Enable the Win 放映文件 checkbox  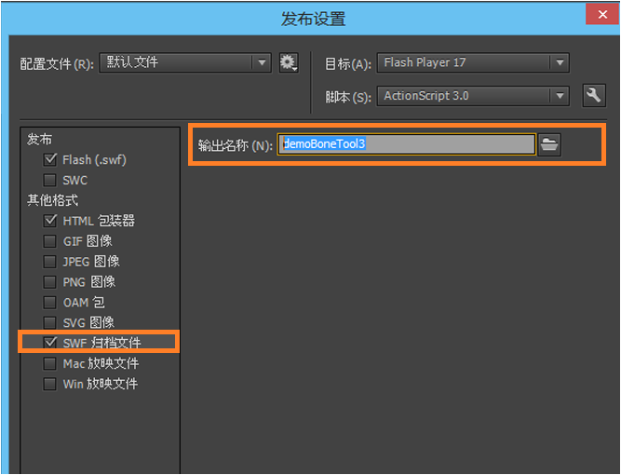point(50,384)
